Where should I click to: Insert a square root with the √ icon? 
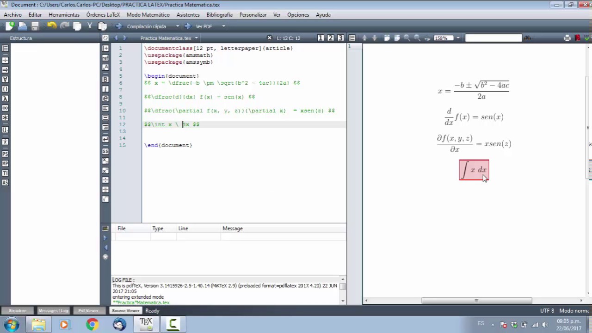pos(105,199)
